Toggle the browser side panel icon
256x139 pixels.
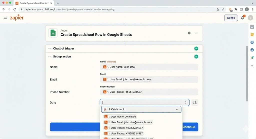point(241,9)
